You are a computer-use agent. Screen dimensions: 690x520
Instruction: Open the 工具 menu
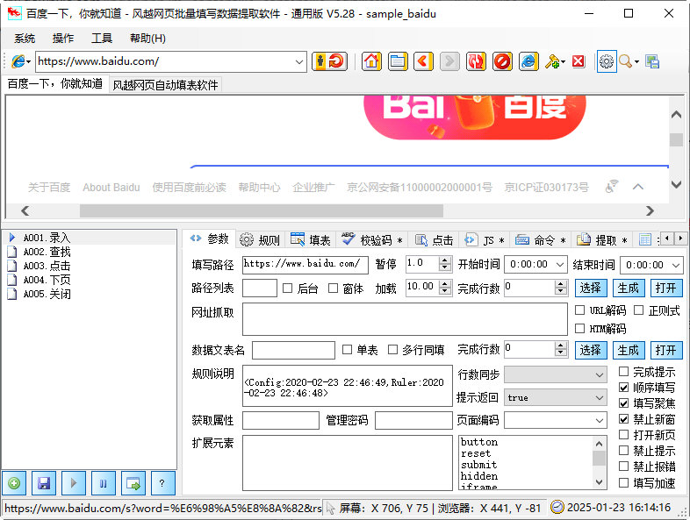[x=102, y=39]
